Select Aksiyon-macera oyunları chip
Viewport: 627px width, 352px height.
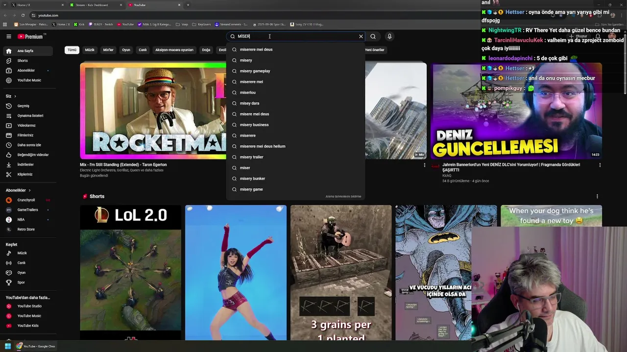pyautogui.click(x=174, y=50)
